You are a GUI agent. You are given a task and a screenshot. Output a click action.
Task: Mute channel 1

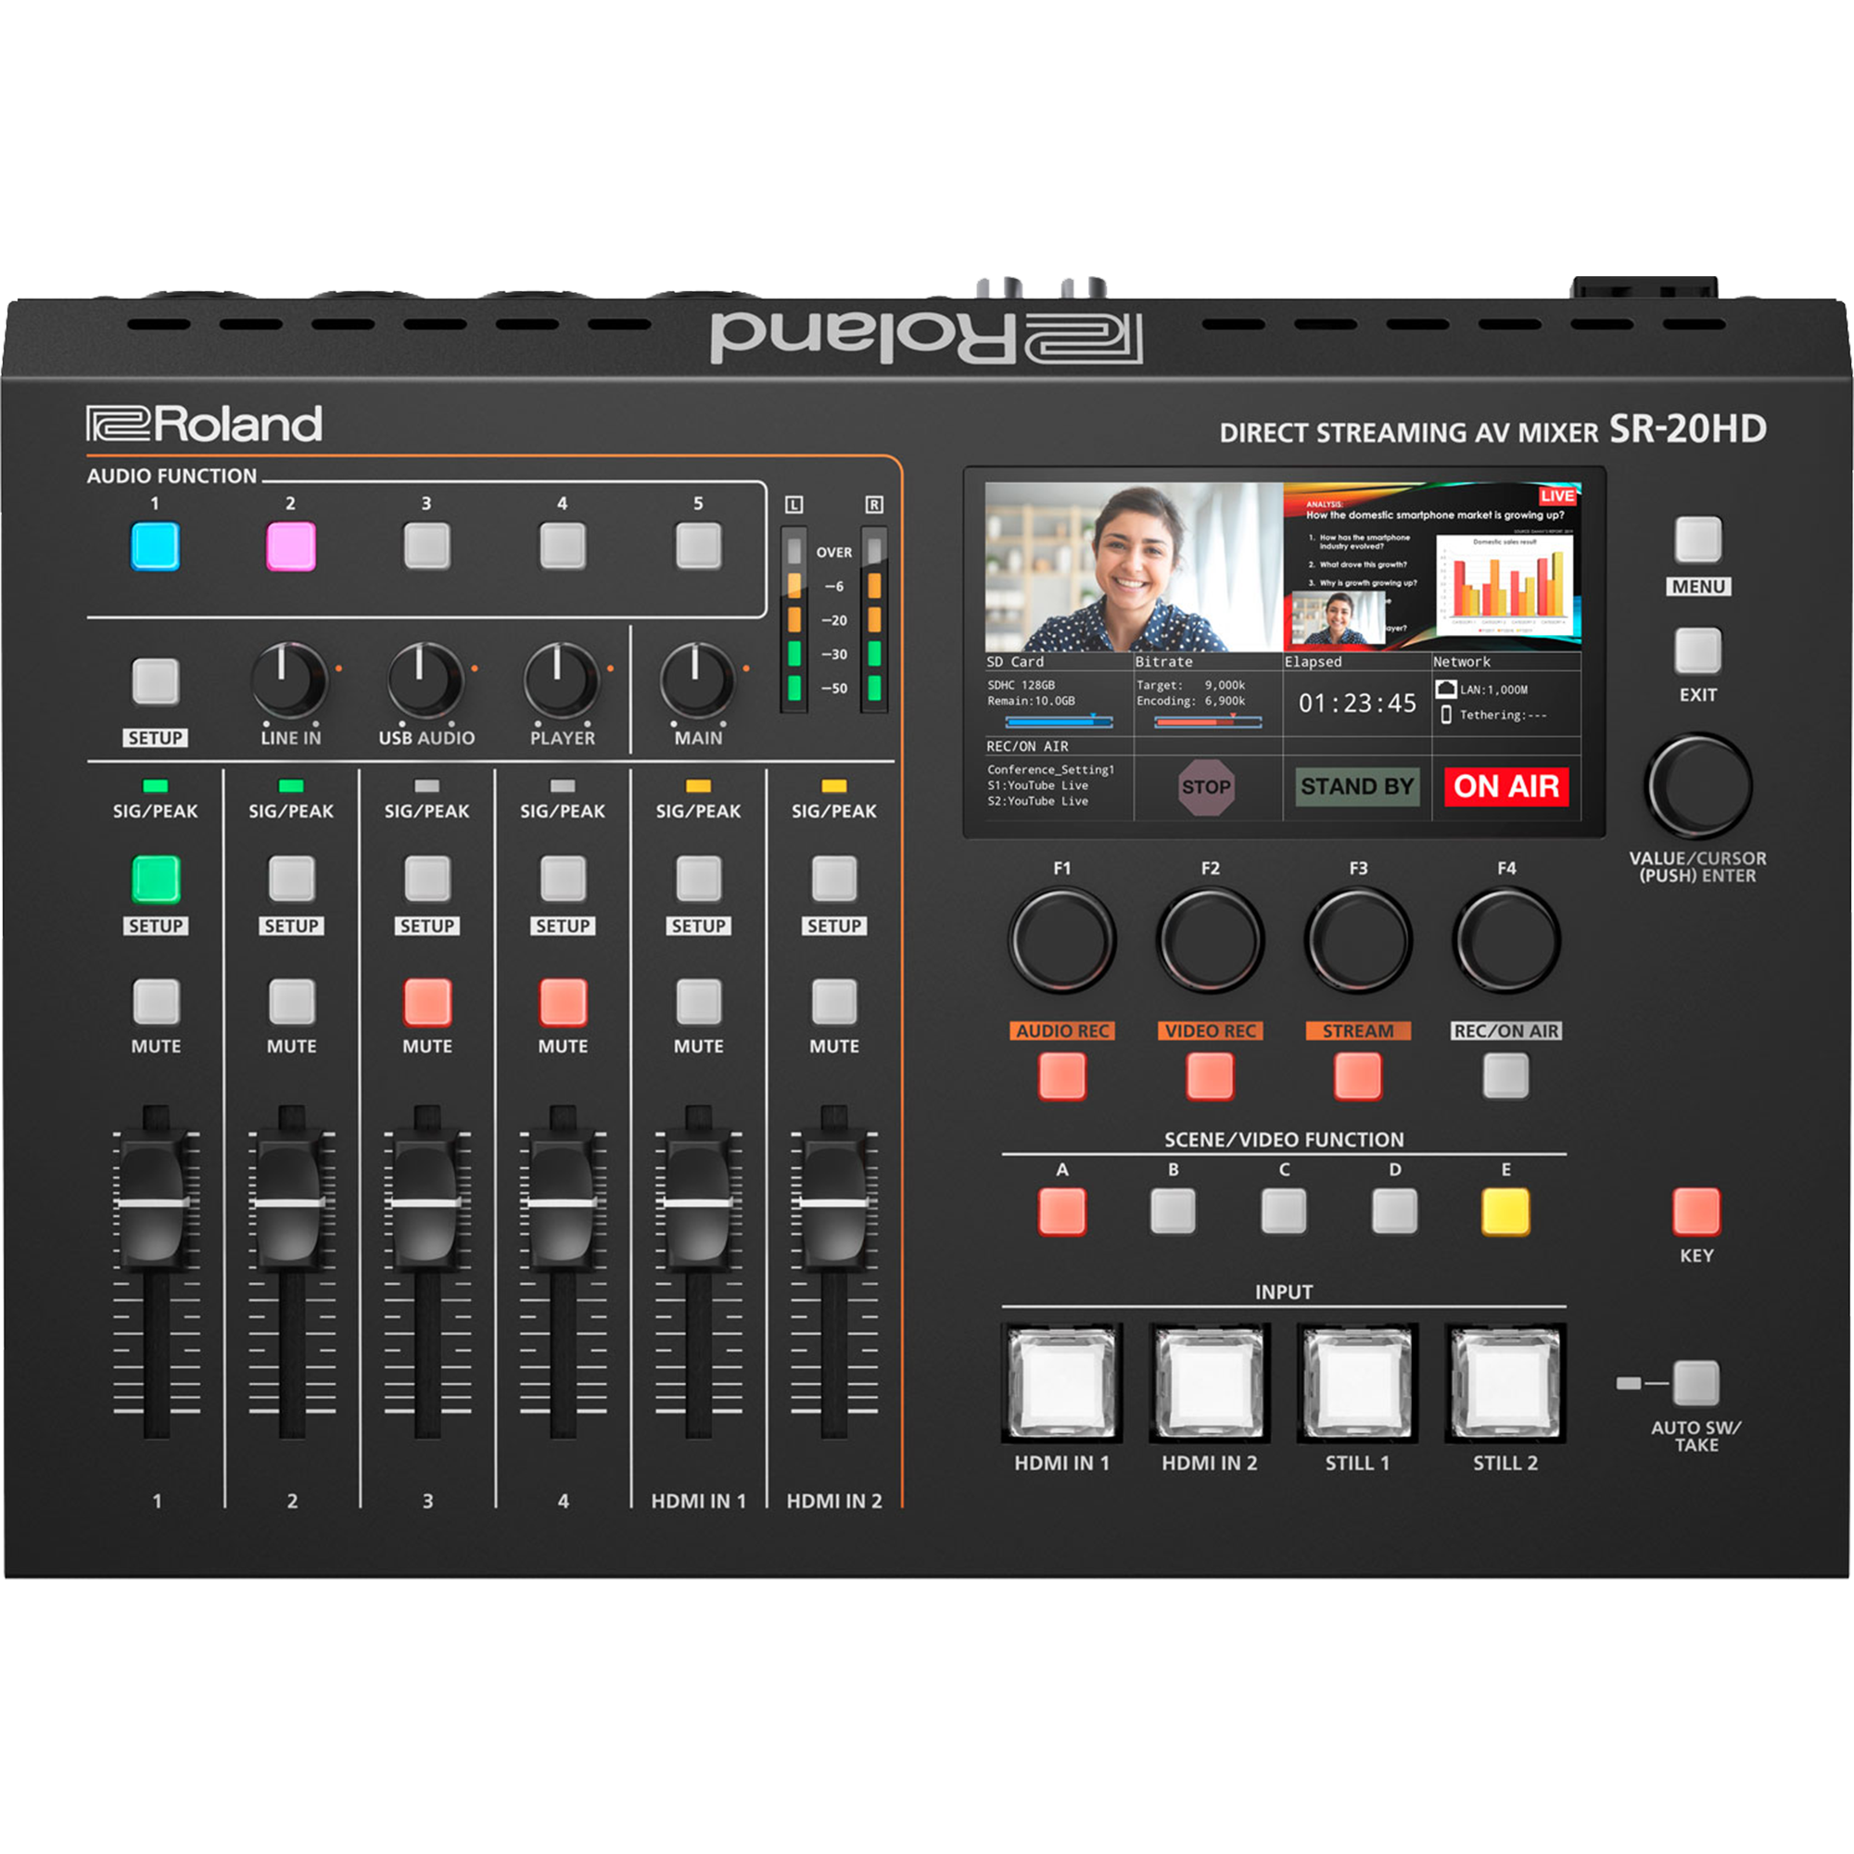click(x=156, y=1003)
